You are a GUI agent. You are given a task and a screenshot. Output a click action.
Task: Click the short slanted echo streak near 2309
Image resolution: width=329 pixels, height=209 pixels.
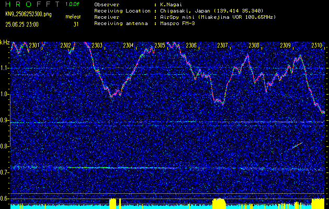[x=297, y=145]
